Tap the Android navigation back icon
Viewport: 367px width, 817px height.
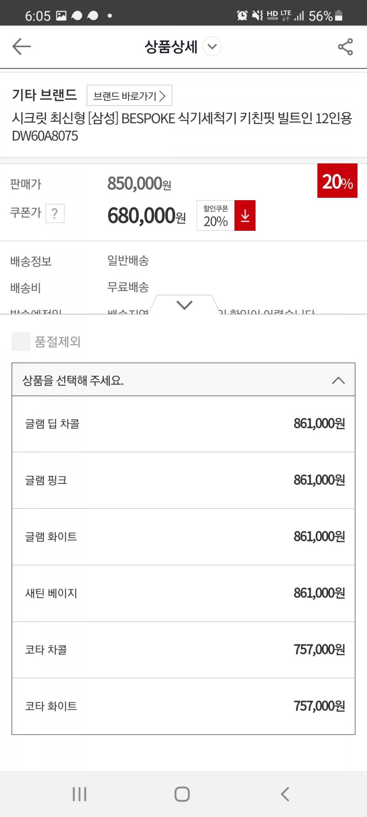point(285,794)
